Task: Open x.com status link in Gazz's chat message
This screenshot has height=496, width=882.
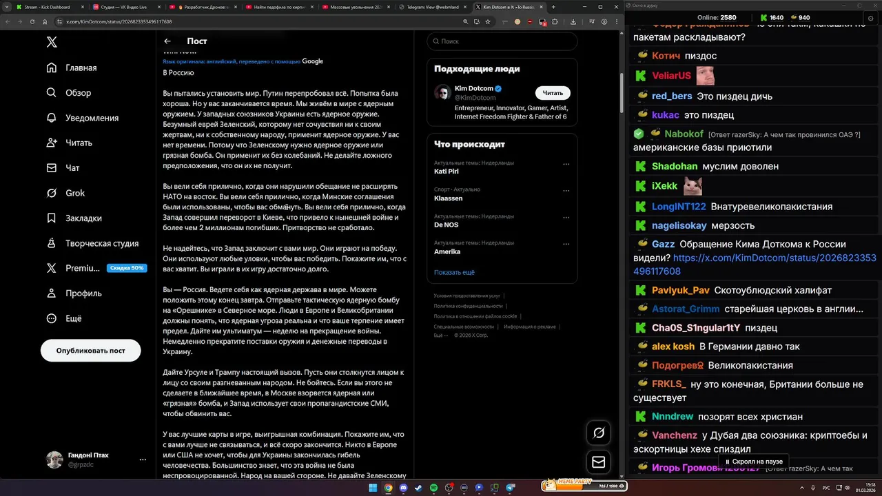Action: (755, 265)
